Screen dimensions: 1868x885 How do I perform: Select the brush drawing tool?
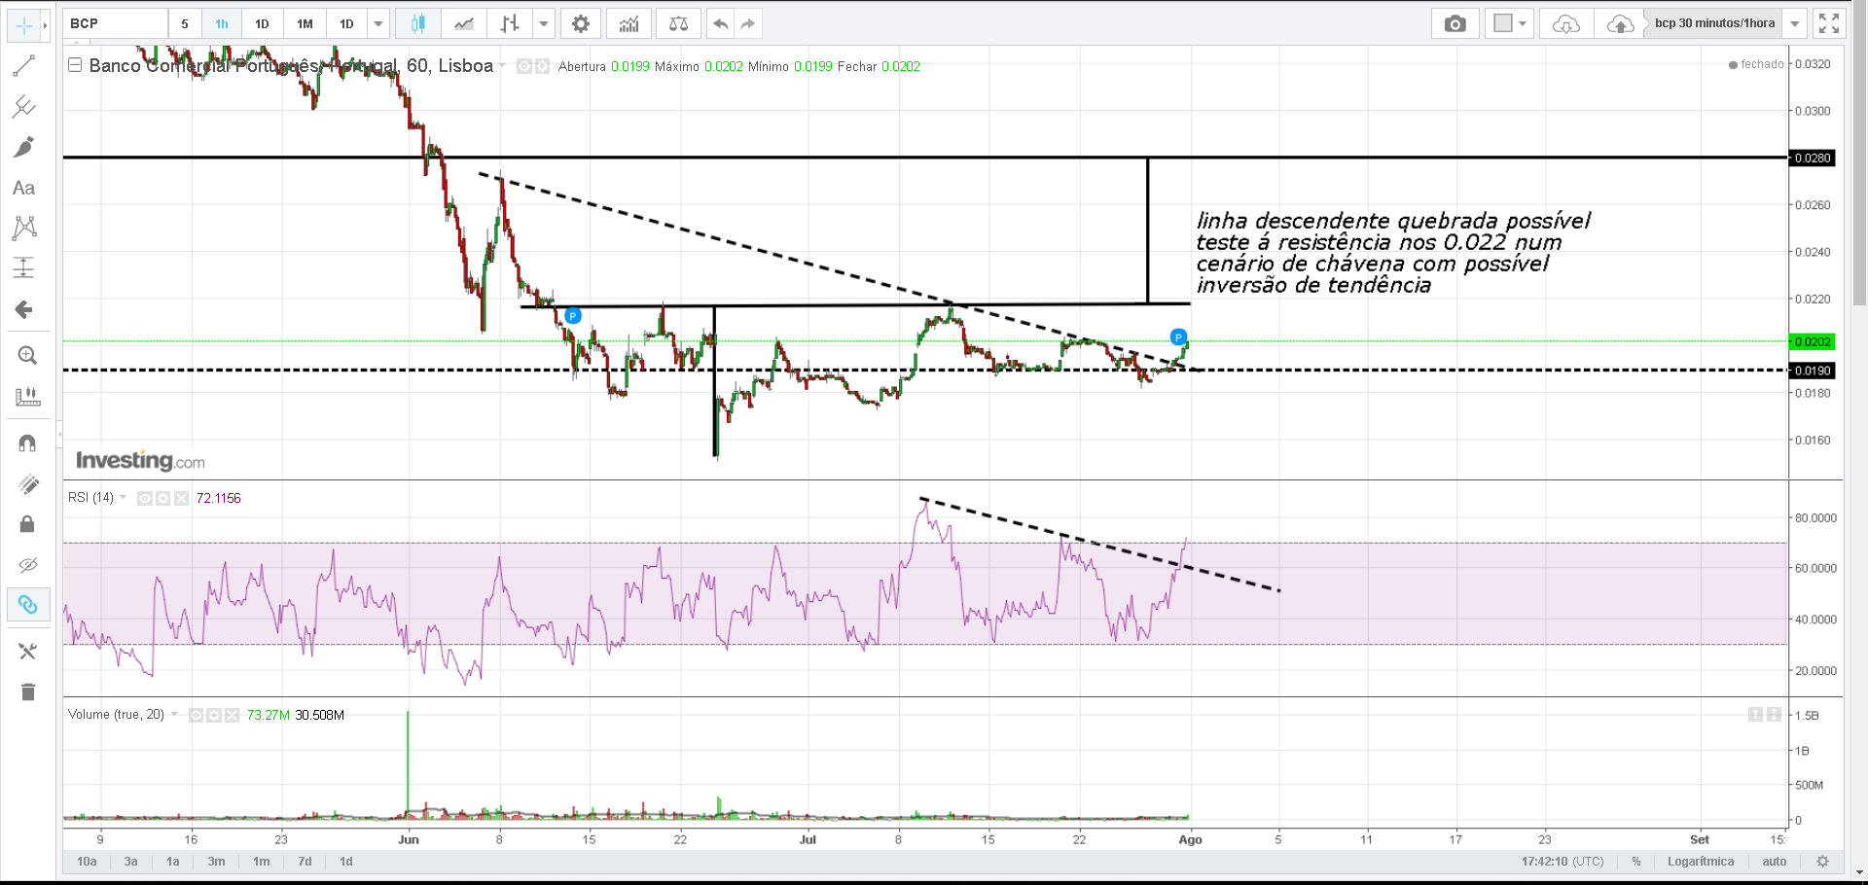click(23, 147)
